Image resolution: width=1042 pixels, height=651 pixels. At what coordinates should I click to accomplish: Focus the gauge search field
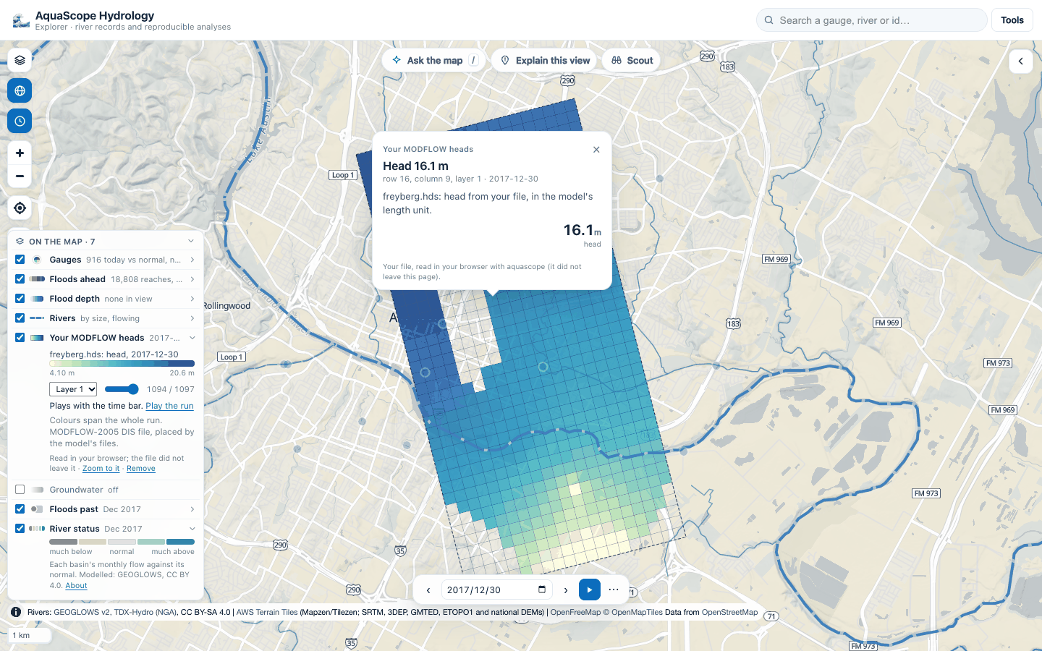coord(872,20)
